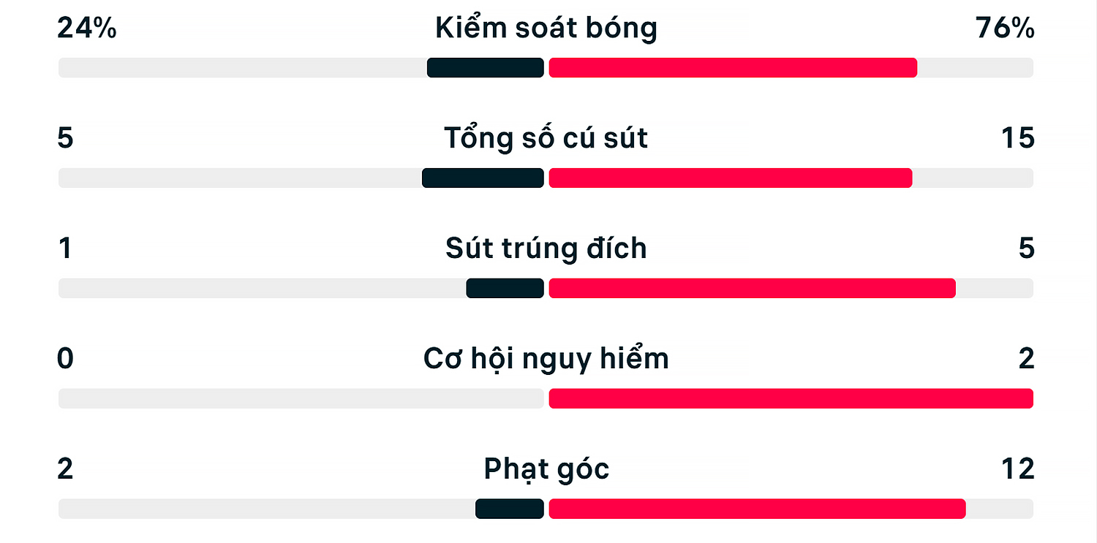Viewport: 1097px width, 543px height.
Task: Click the dark Tổng số cú sút bar
Action: [x=483, y=178]
